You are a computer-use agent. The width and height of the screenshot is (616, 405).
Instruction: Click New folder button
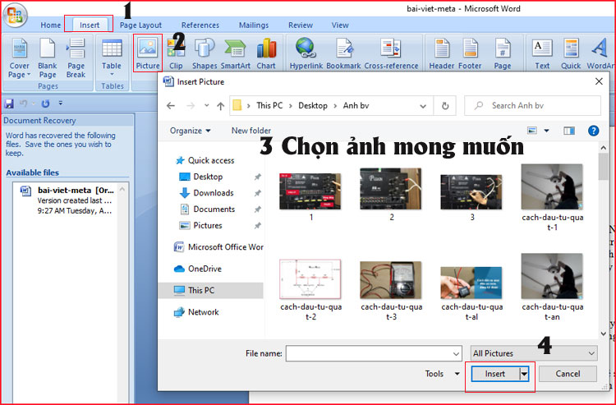point(251,131)
